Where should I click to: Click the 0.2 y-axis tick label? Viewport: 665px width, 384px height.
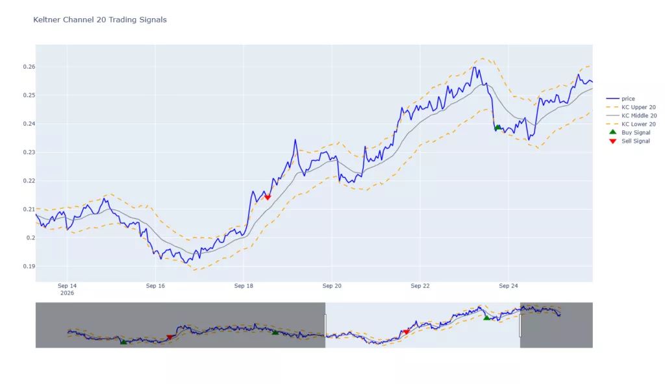click(31, 238)
